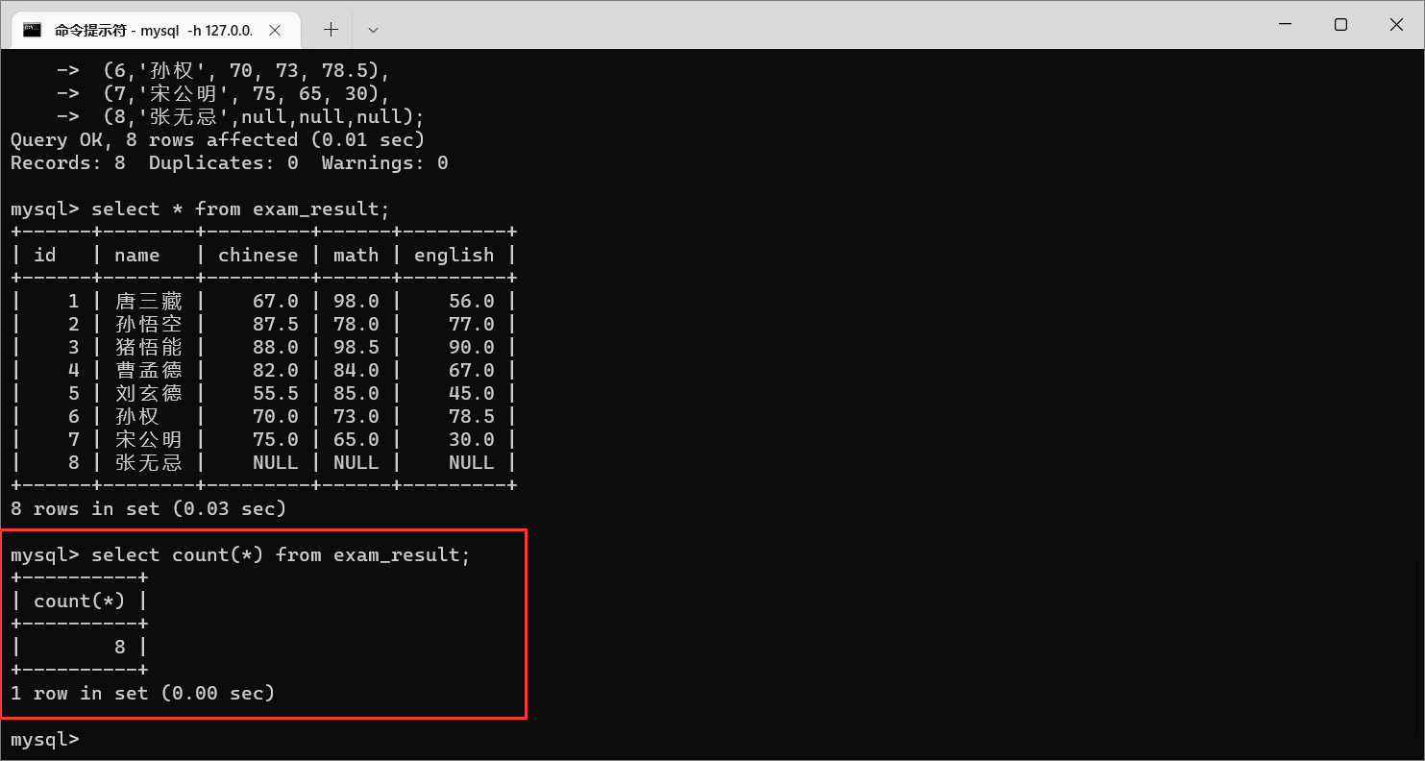Click the count result value 8

click(x=119, y=647)
